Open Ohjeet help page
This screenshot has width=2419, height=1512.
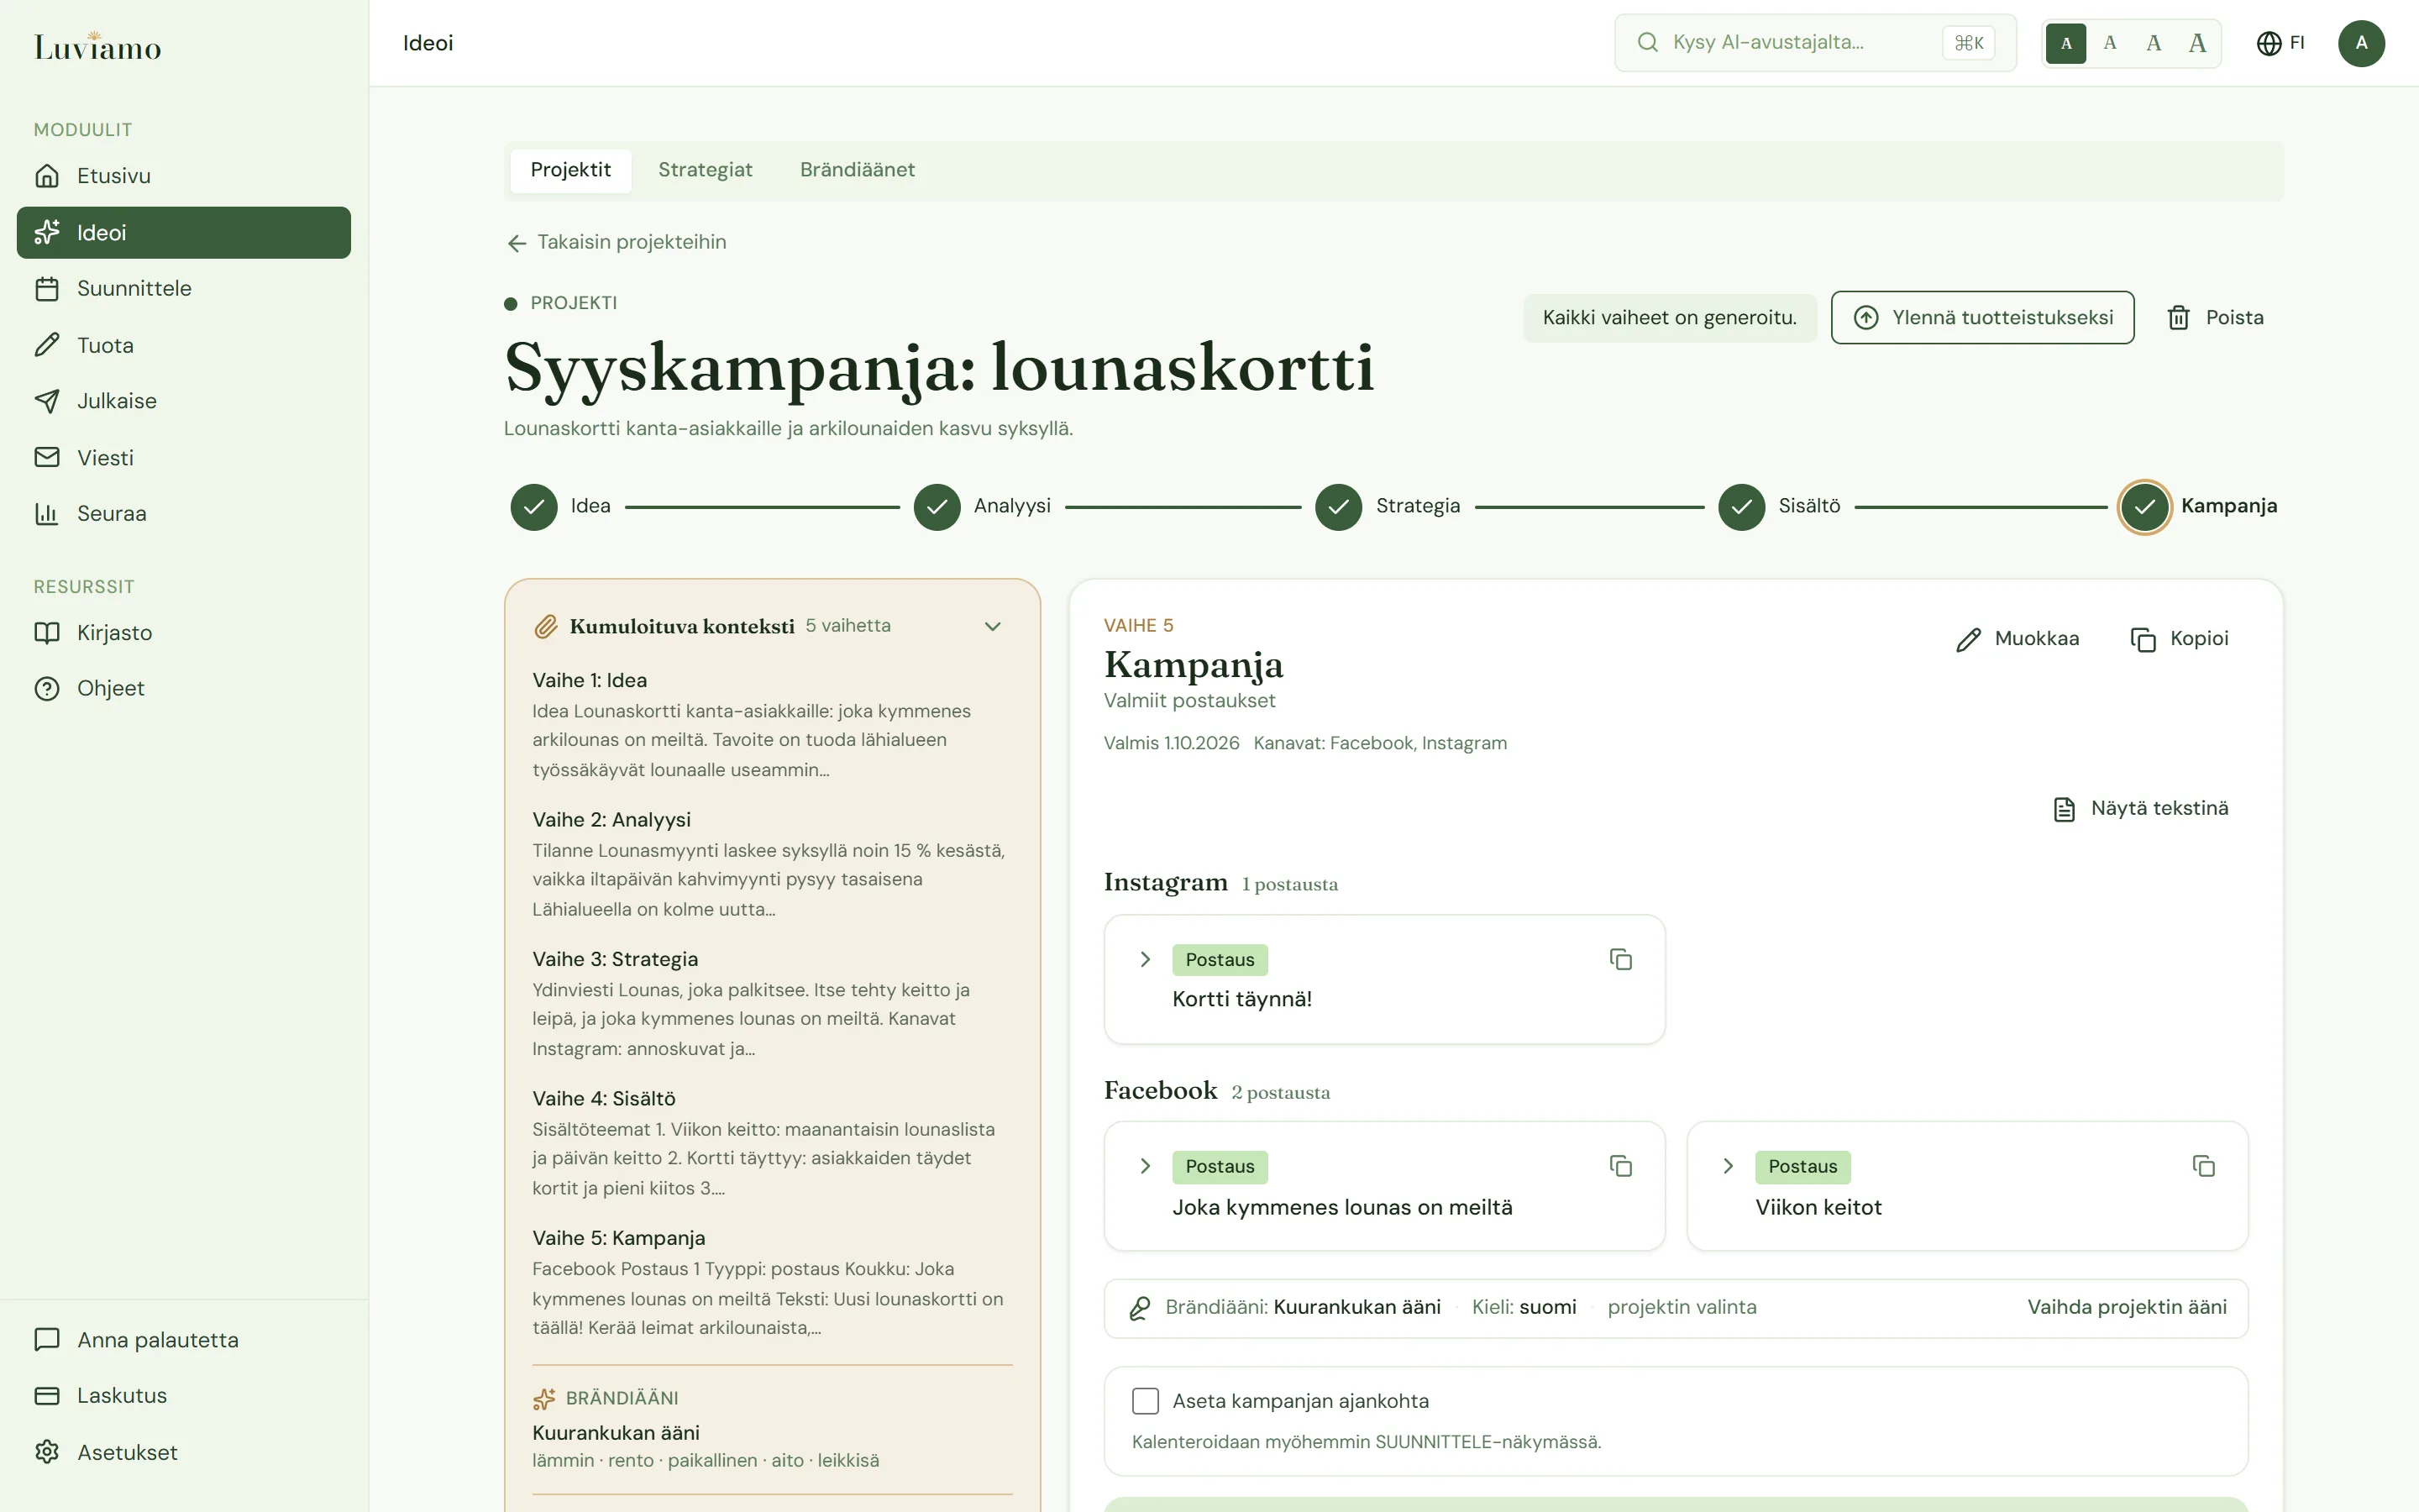184,689
